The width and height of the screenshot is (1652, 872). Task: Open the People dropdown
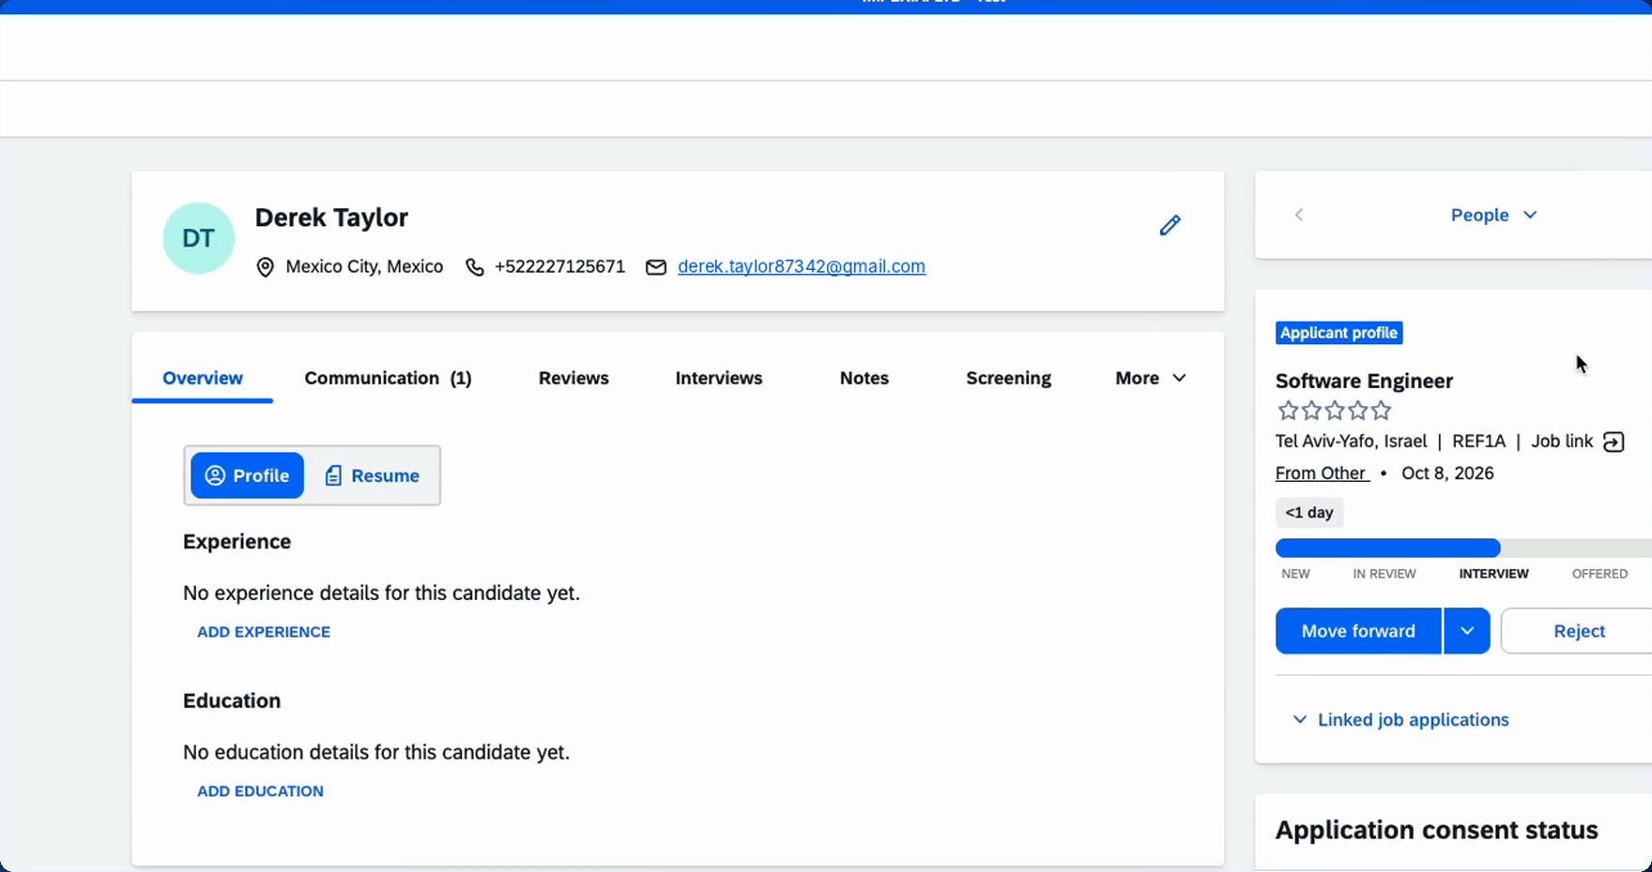tap(1493, 215)
